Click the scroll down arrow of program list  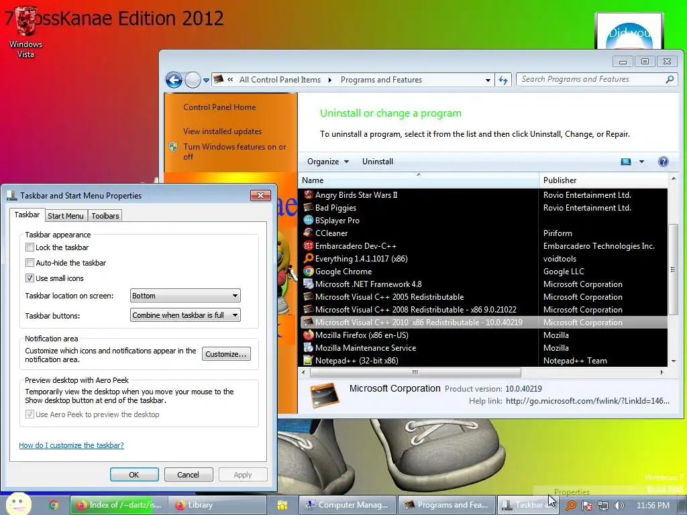tap(674, 361)
